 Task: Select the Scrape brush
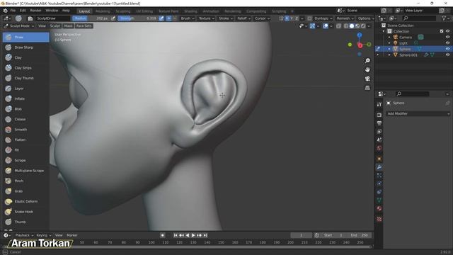pyautogui.click(x=25, y=160)
